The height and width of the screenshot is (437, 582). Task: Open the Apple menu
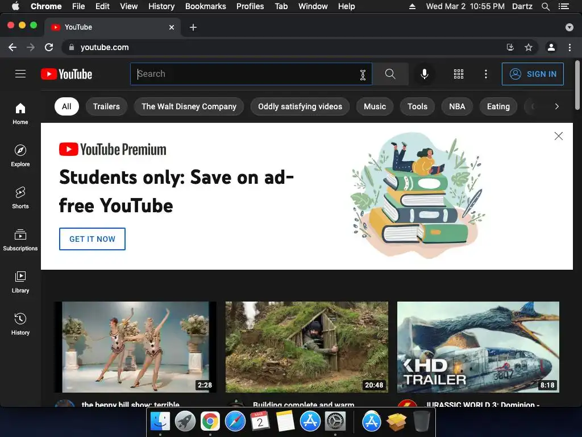[15, 6]
